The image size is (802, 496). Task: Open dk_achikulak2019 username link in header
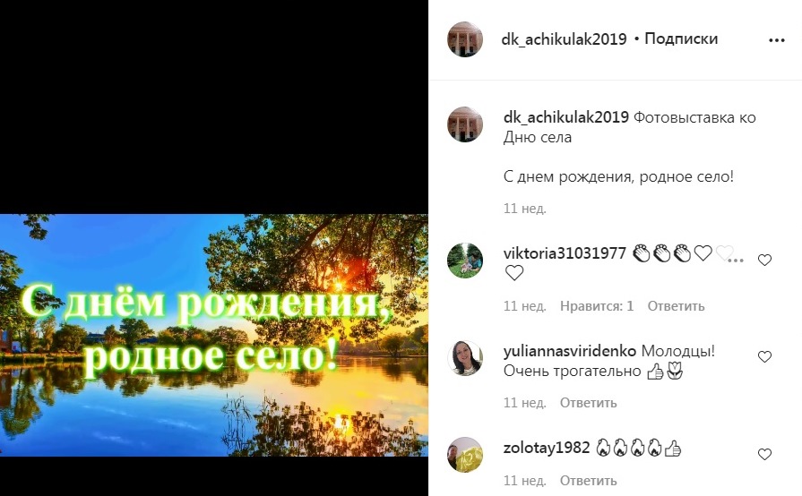[x=564, y=38]
